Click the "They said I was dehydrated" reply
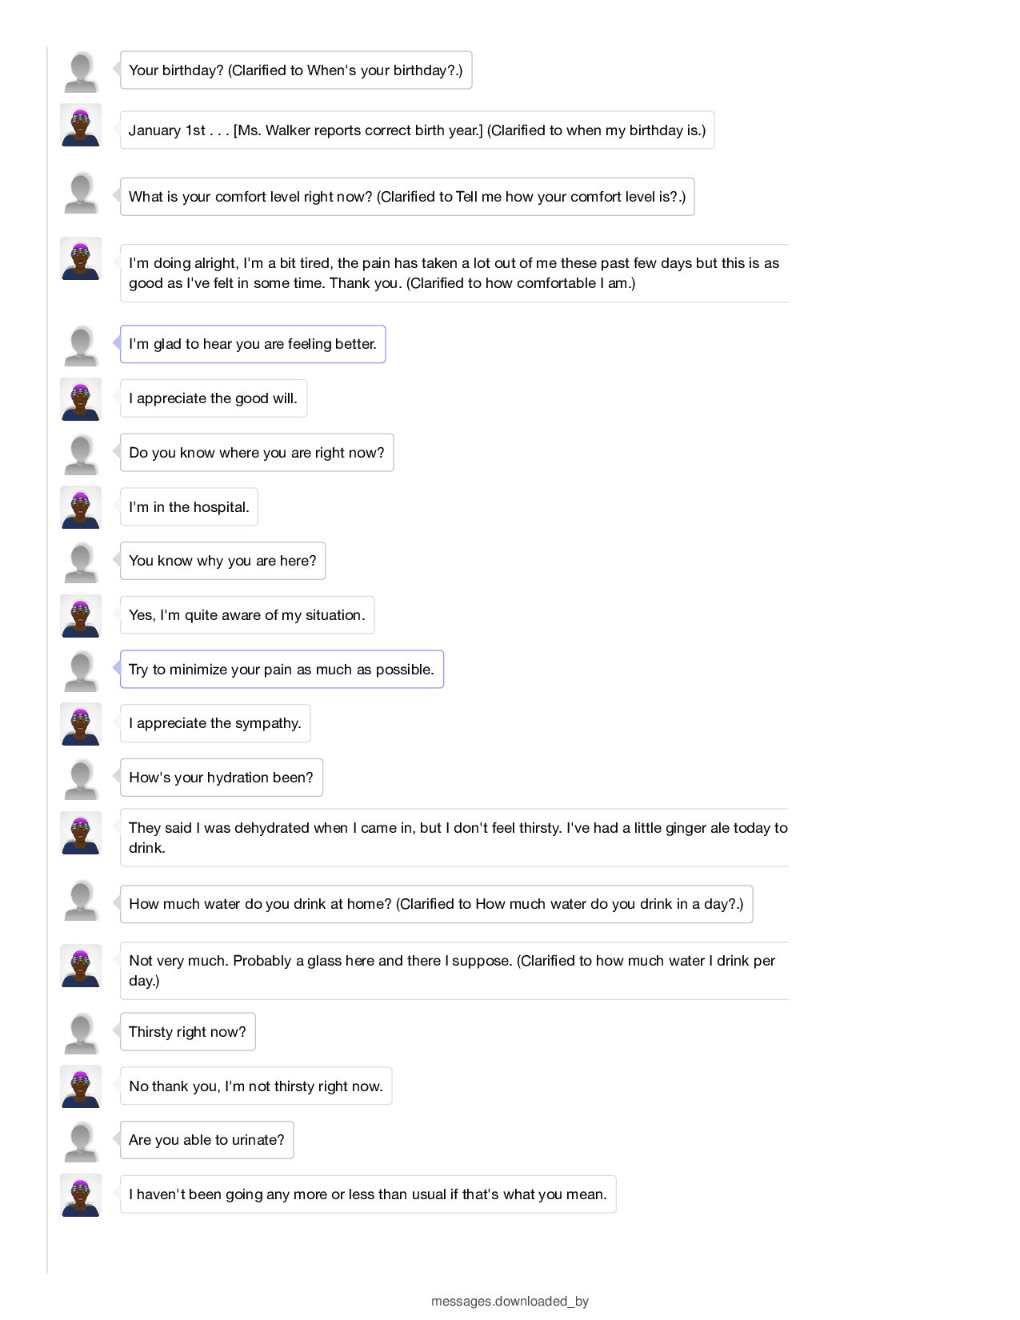1020x1320 pixels. (x=454, y=838)
